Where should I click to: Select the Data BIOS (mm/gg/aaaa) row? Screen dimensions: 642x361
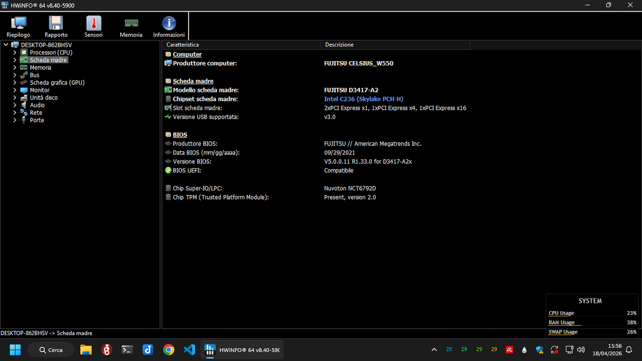point(316,153)
